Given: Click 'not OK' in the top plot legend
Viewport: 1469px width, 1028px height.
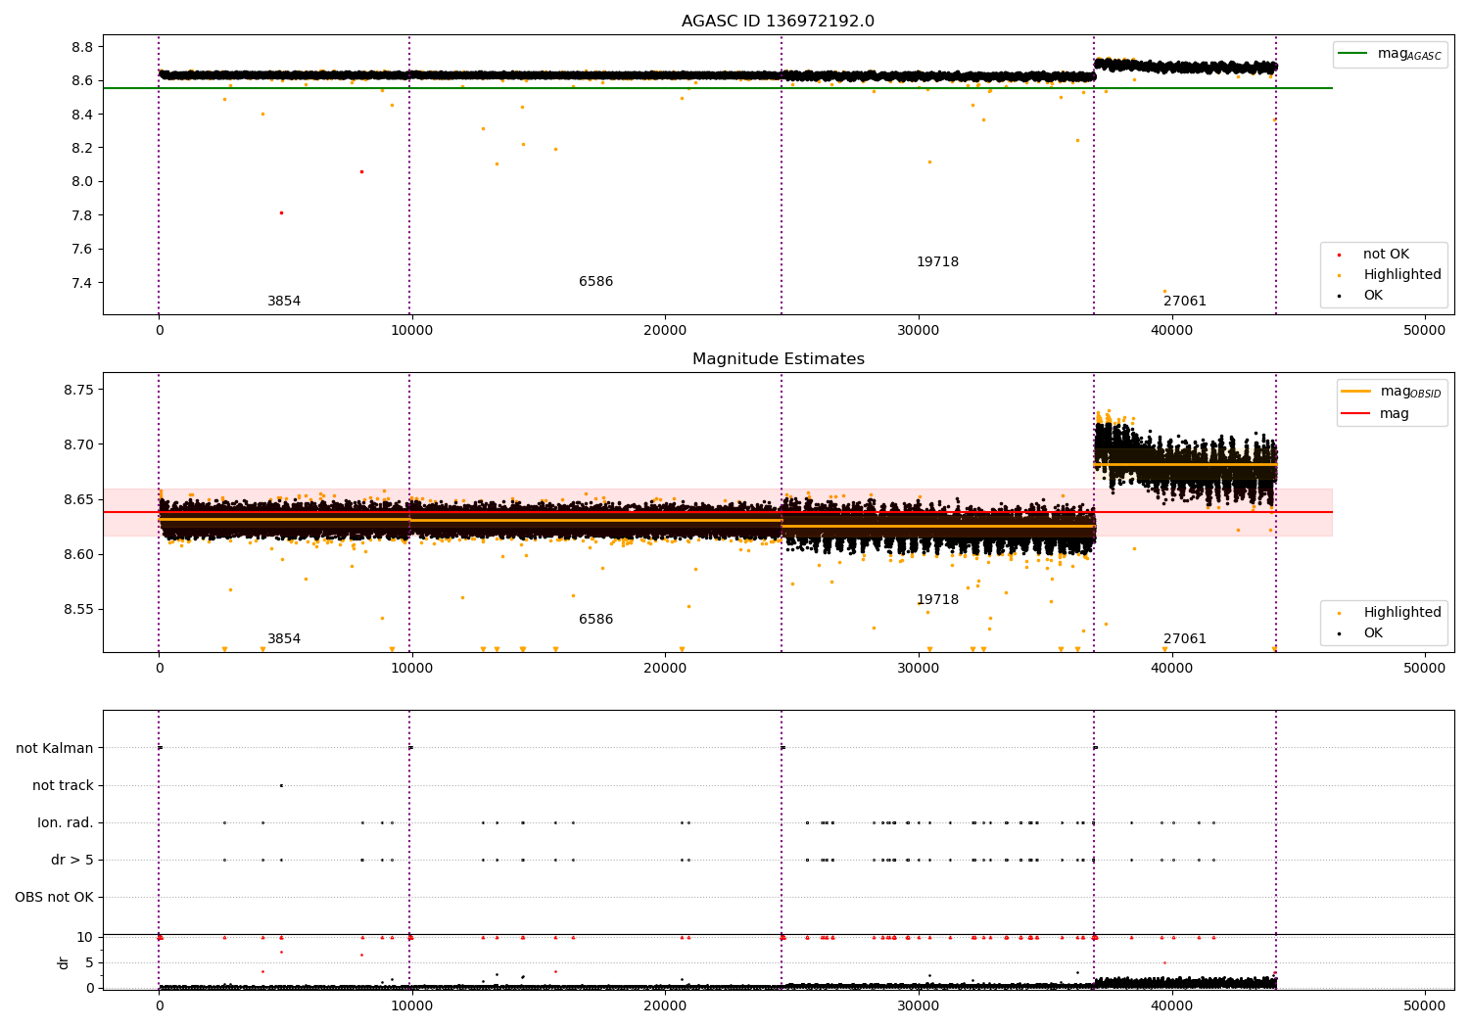Looking at the screenshot, I should coord(1386,255).
